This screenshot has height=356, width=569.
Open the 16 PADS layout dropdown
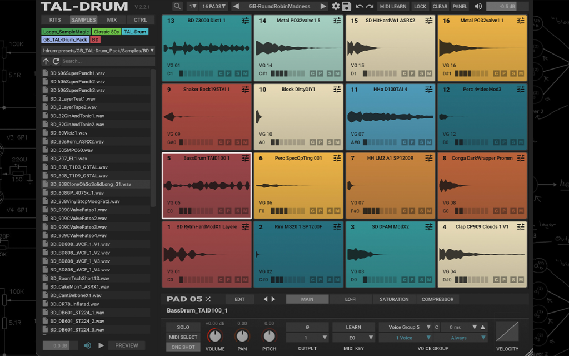[214, 6]
